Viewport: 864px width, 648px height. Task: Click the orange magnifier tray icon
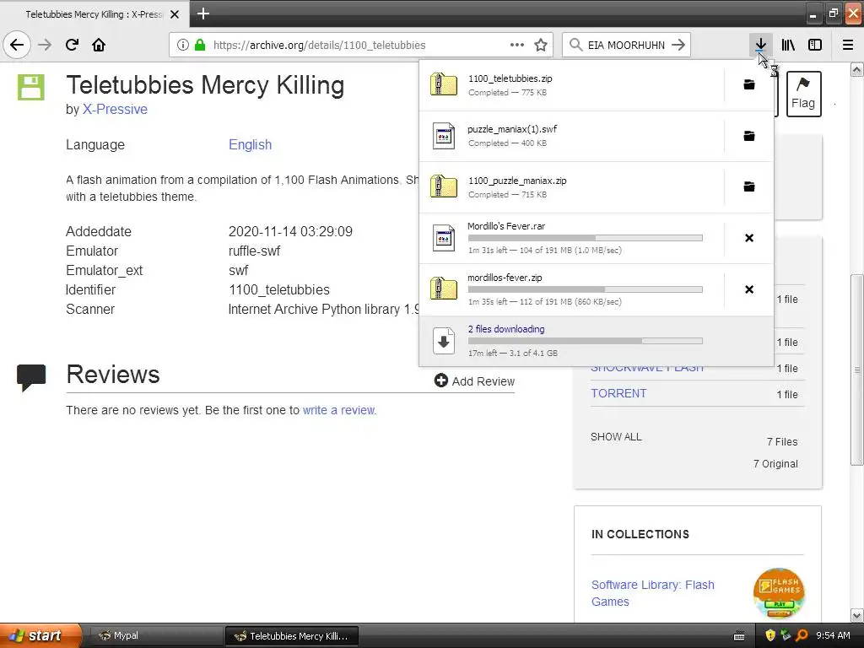pos(802,635)
